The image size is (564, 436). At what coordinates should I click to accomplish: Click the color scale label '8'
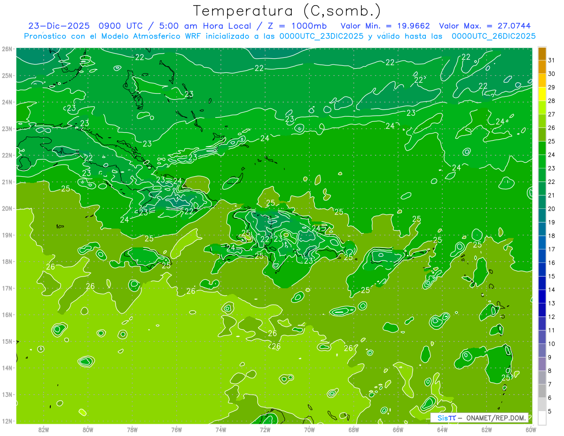[x=550, y=371]
